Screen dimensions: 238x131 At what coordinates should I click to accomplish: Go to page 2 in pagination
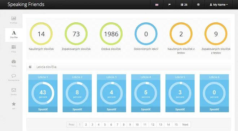(86, 125)
